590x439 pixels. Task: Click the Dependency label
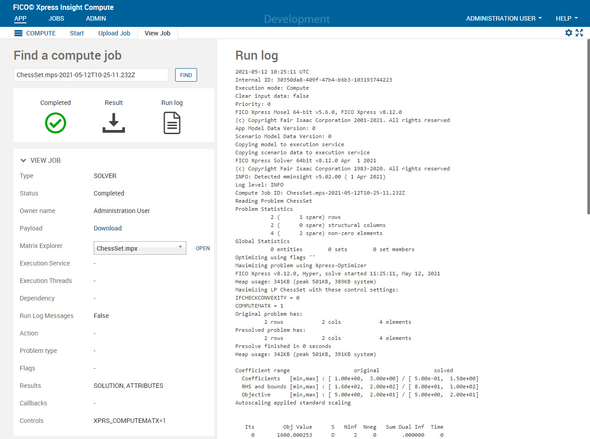pos(37,298)
